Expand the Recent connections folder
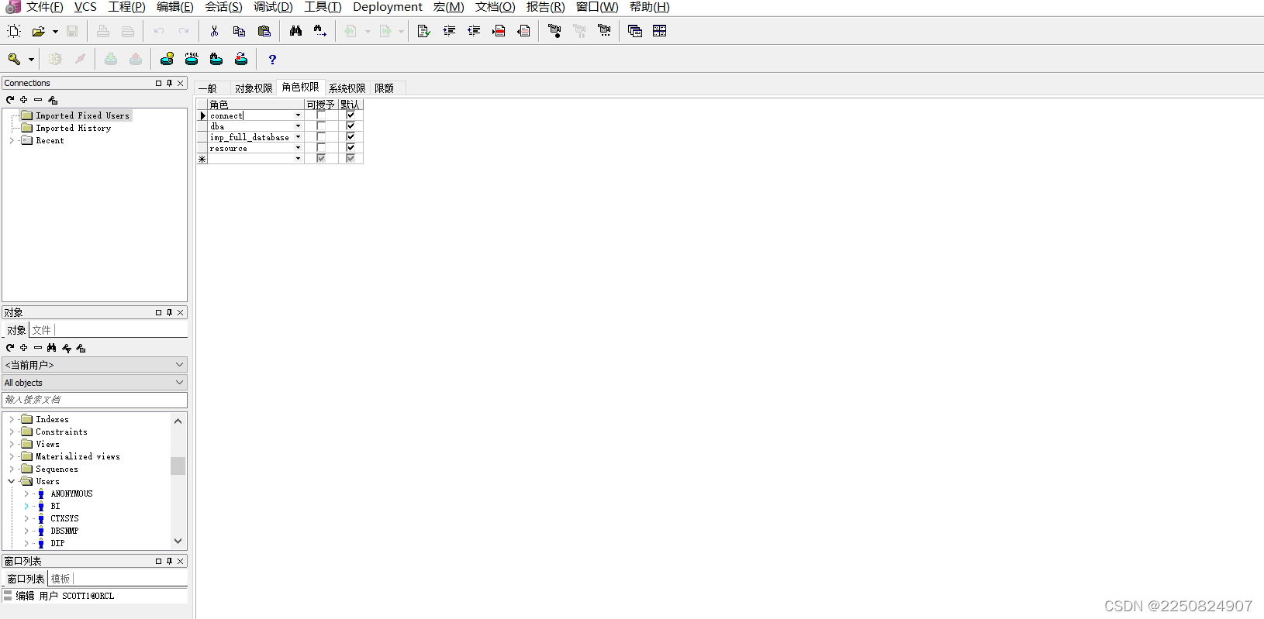The width and height of the screenshot is (1264, 619). (x=11, y=140)
